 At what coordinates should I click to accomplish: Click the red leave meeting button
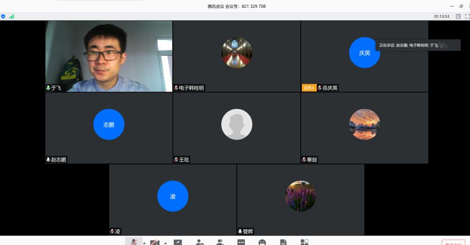tap(453, 243)
